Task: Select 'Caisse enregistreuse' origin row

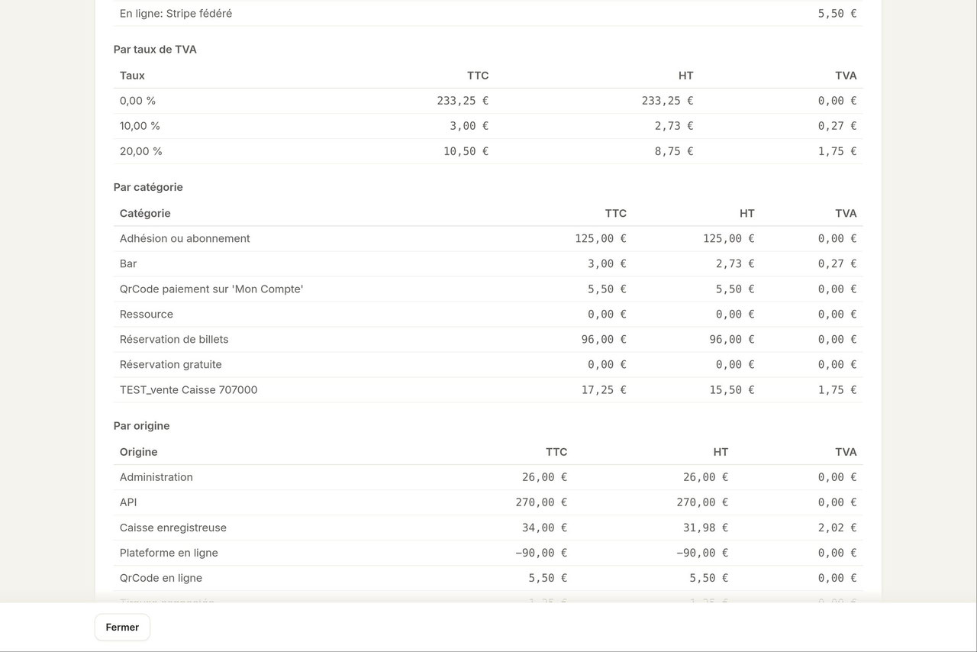Action: pos(488,528)
